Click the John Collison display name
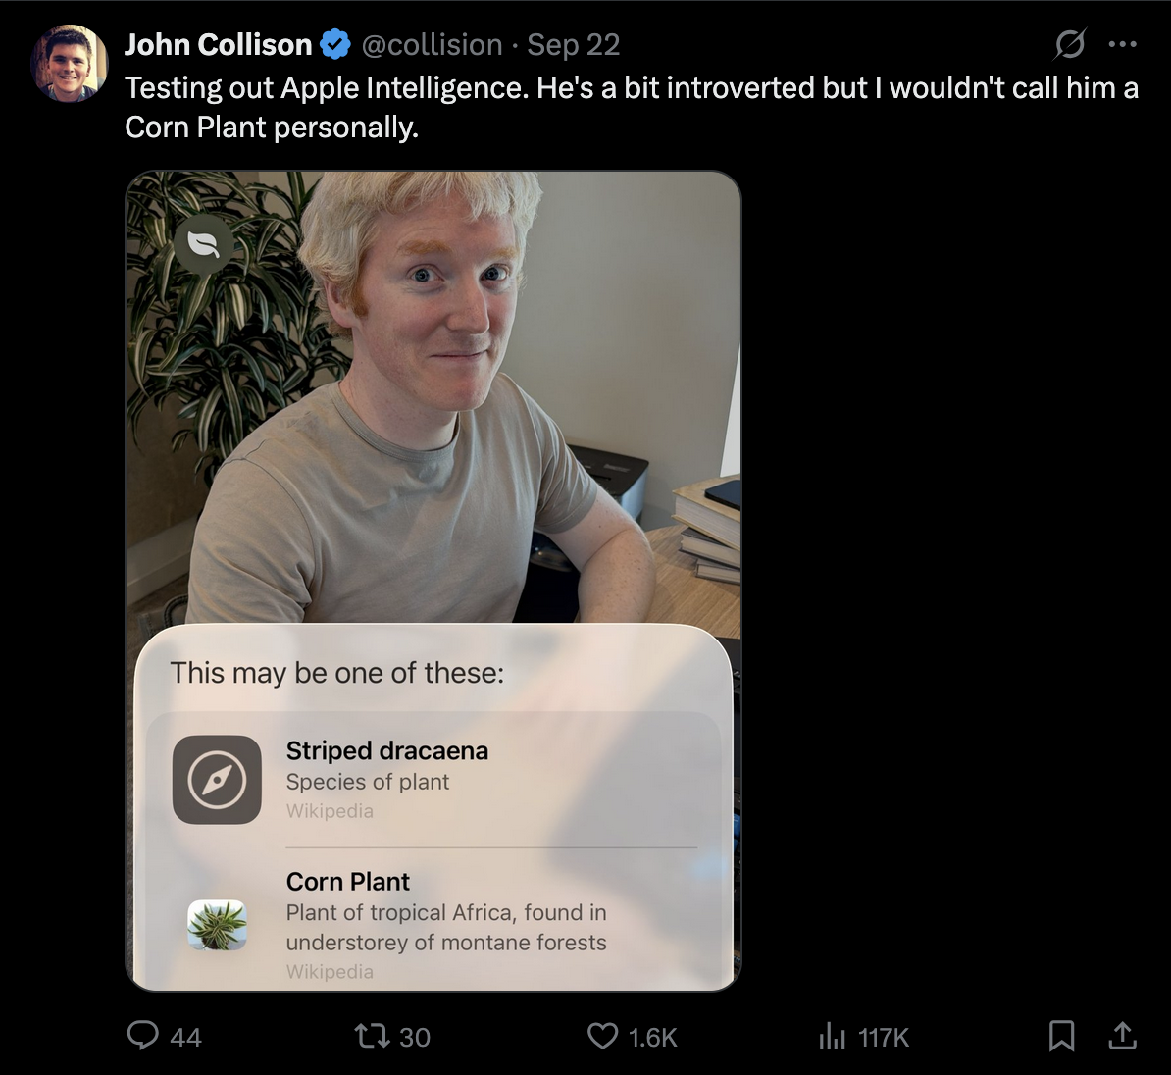This screenshot has height=1075, width=1171. [218, 45]
